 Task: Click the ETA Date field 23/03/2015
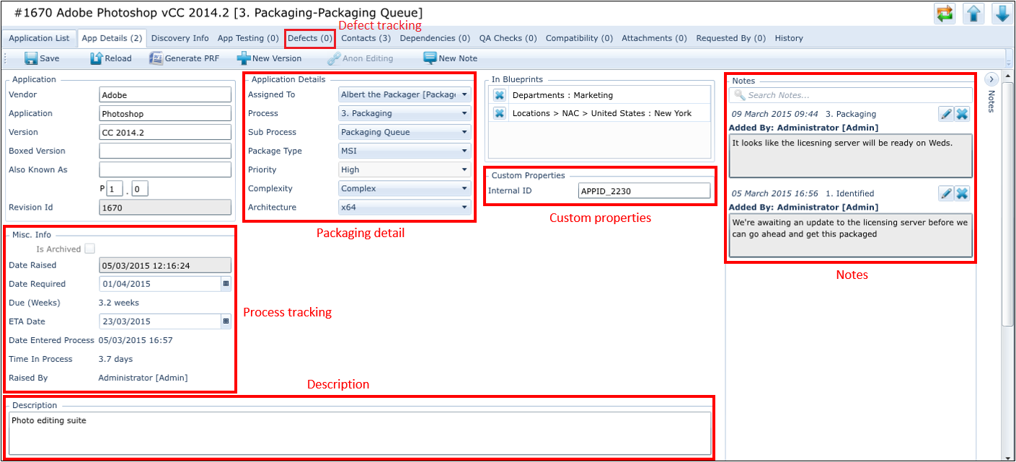click(x=159, y=321)
